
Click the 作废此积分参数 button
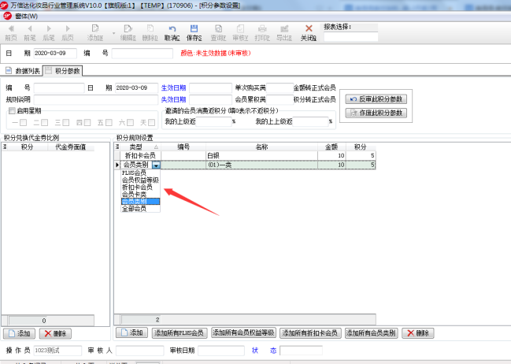click(376, 113)
